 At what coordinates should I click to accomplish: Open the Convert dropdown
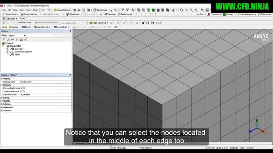(229, 14)
